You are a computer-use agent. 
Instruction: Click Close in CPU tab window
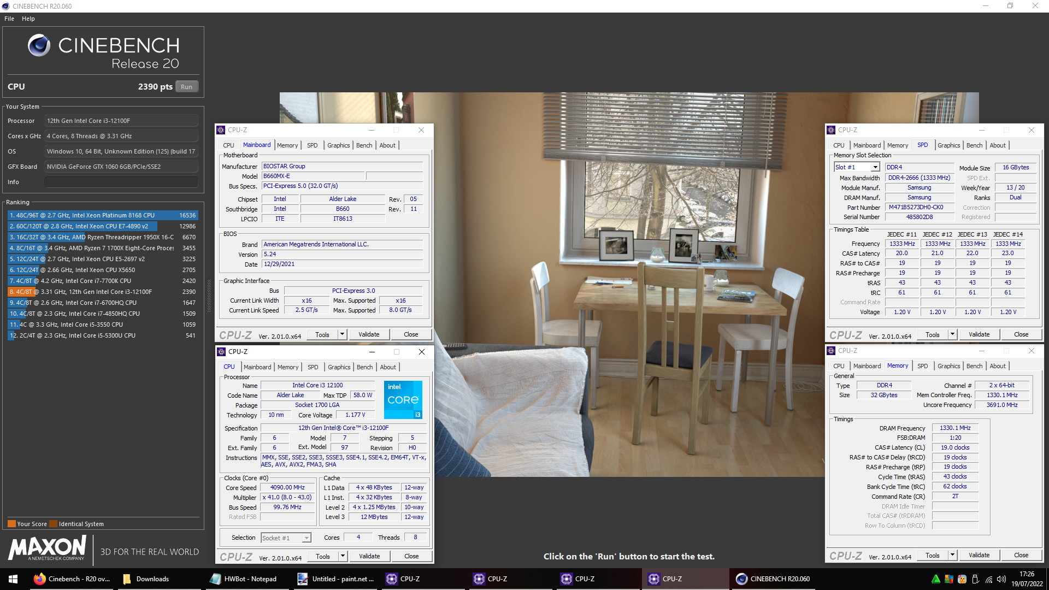411,556
